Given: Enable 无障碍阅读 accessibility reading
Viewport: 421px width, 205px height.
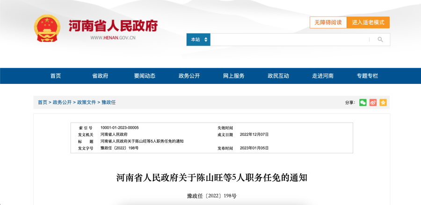Looking at the screenshot, I should [x=328, y=22].
